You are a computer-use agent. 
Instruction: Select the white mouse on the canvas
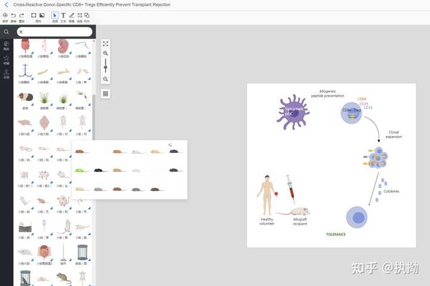[293, 212]
